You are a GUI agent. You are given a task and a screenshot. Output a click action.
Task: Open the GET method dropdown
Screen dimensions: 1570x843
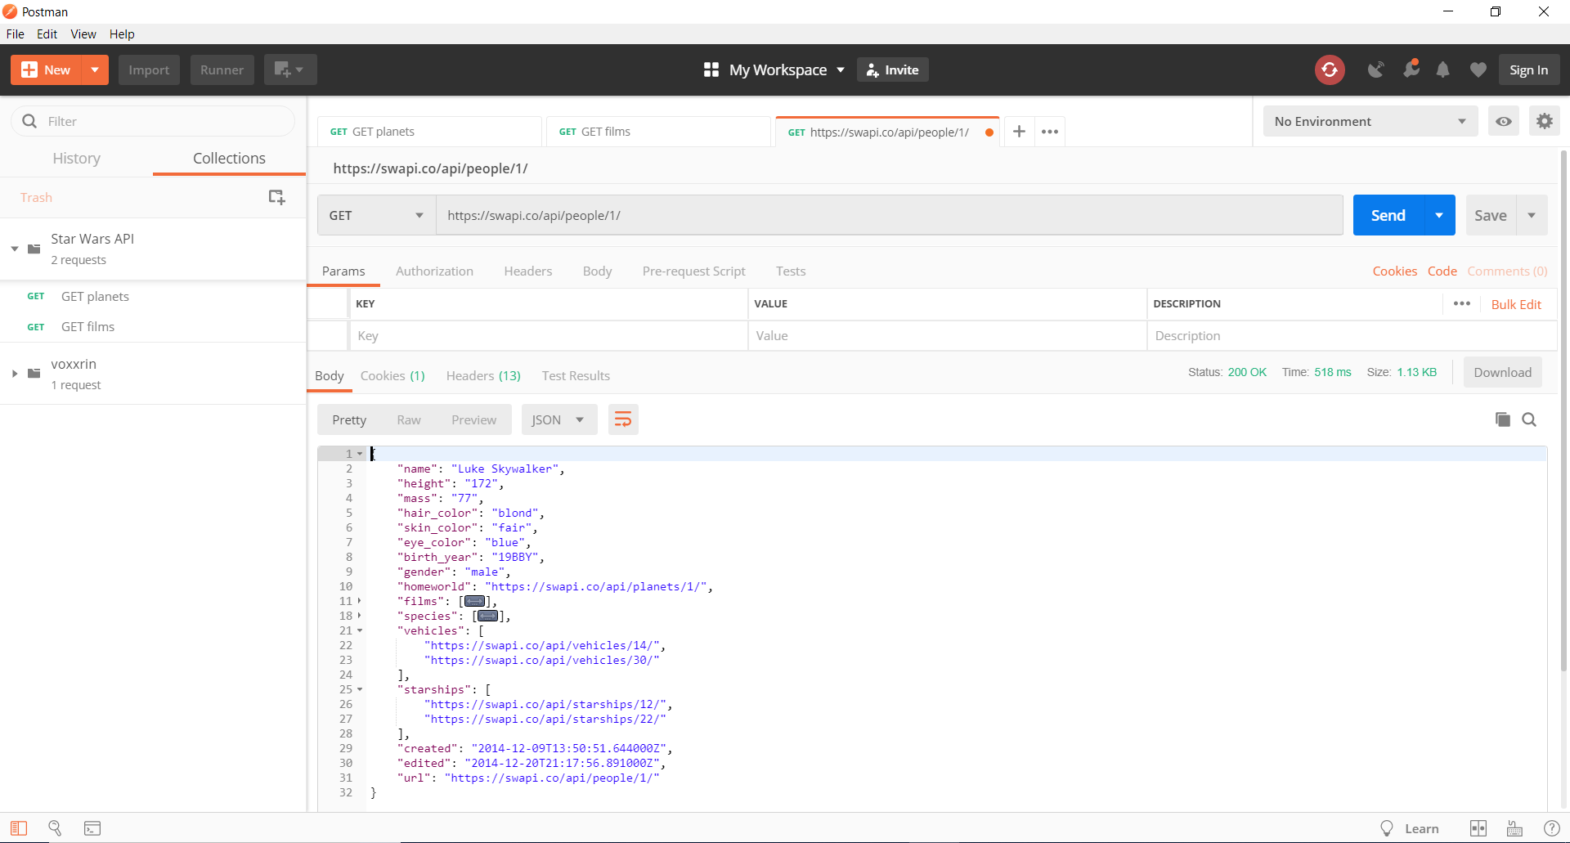[x=375, y=215]
